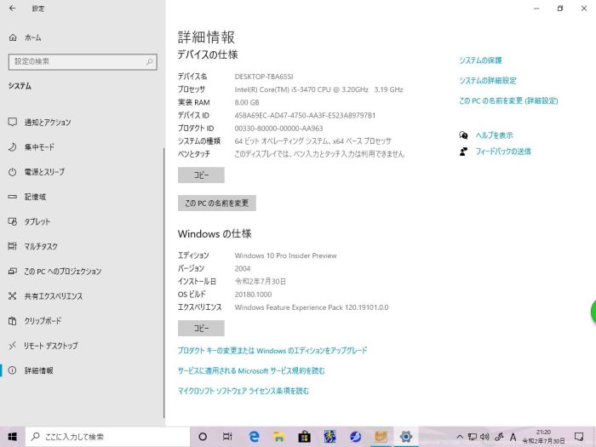
Task: Click この PC の名前を変更 button
Action: (216, 203)
